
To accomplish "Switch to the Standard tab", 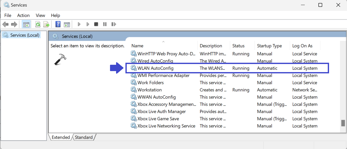I will tap(84, 137).
